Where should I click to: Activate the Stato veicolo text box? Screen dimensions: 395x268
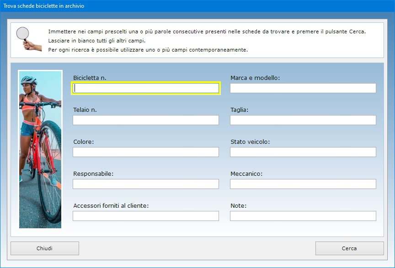click(303, 152)
